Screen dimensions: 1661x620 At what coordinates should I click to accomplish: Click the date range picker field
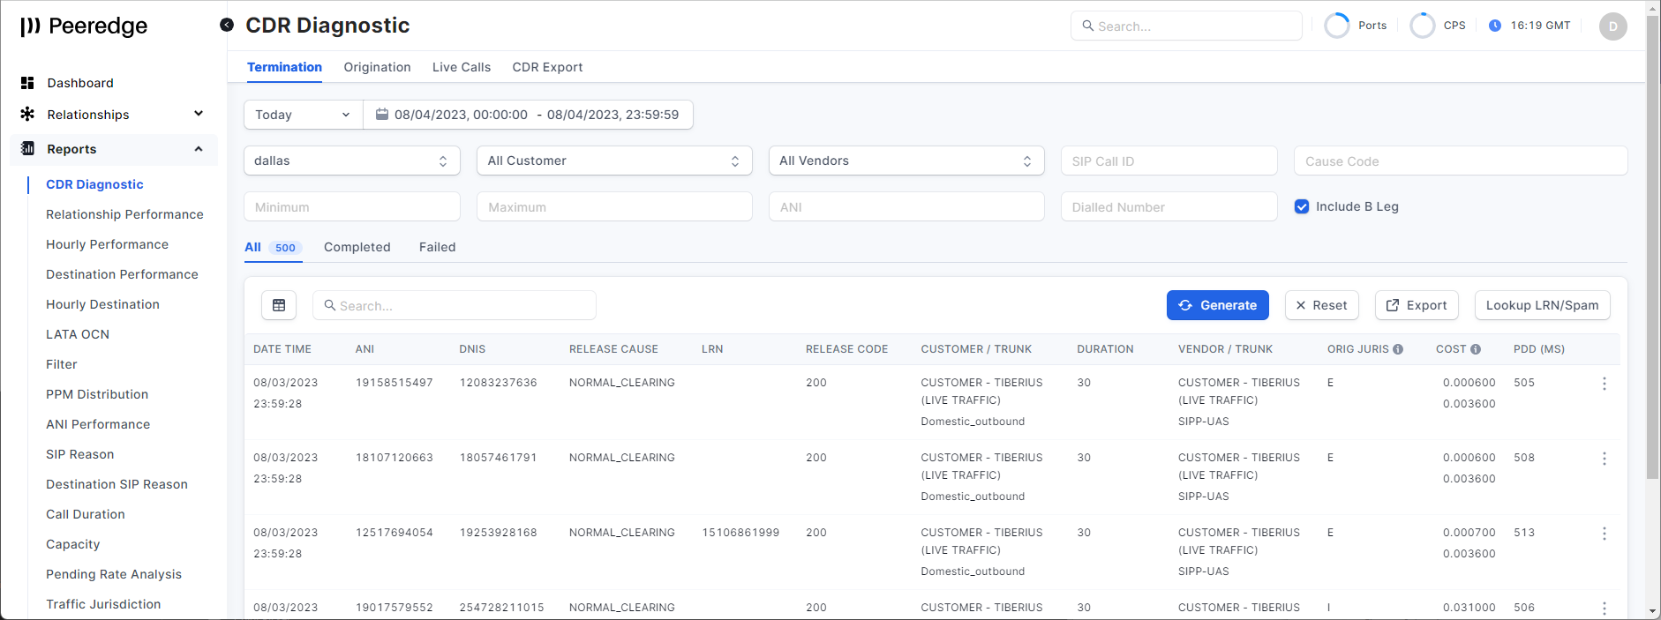pos(528,115)
